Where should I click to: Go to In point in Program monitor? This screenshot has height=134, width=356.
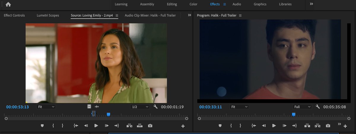(254, 126)
